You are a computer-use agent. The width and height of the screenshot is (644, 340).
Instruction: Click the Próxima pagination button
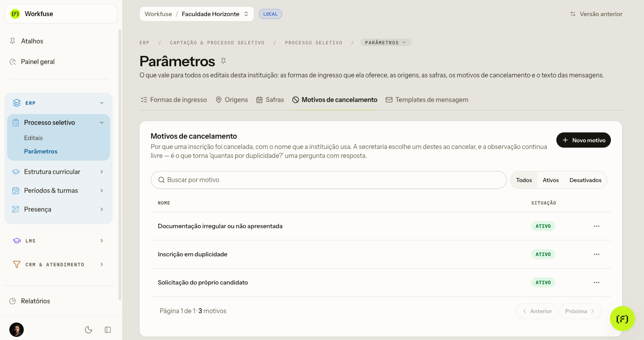tap(580, 311)
